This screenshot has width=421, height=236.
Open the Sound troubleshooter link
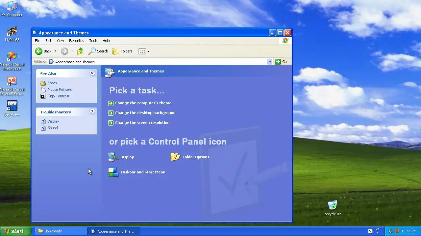(53, 128)
